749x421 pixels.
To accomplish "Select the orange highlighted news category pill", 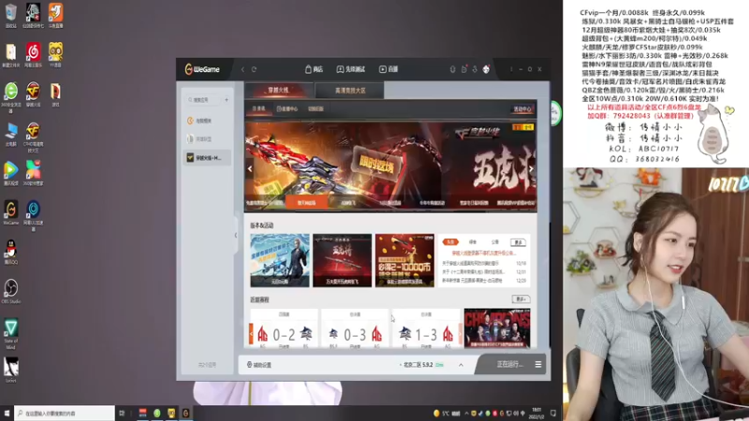I will coord(450,242).
